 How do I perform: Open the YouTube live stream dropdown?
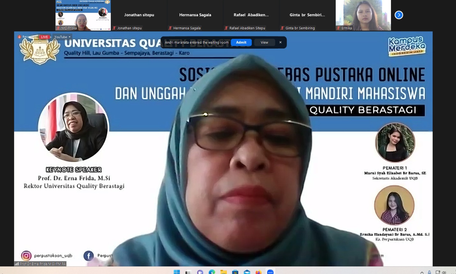point(62,37)
